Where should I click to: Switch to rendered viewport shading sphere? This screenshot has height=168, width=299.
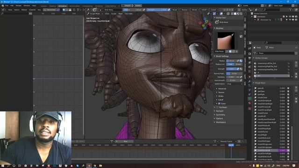(x=241, y=14)
